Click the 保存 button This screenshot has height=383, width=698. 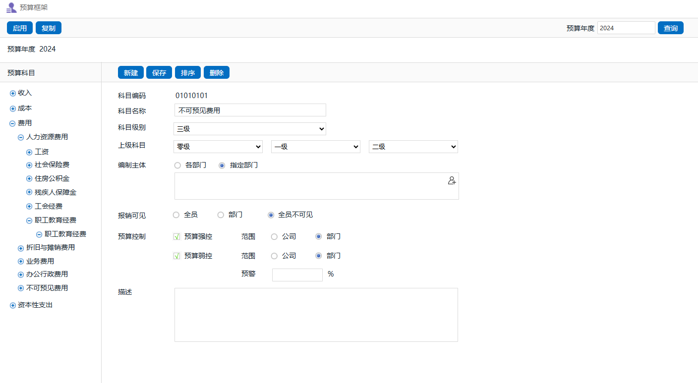pos(159,73)
